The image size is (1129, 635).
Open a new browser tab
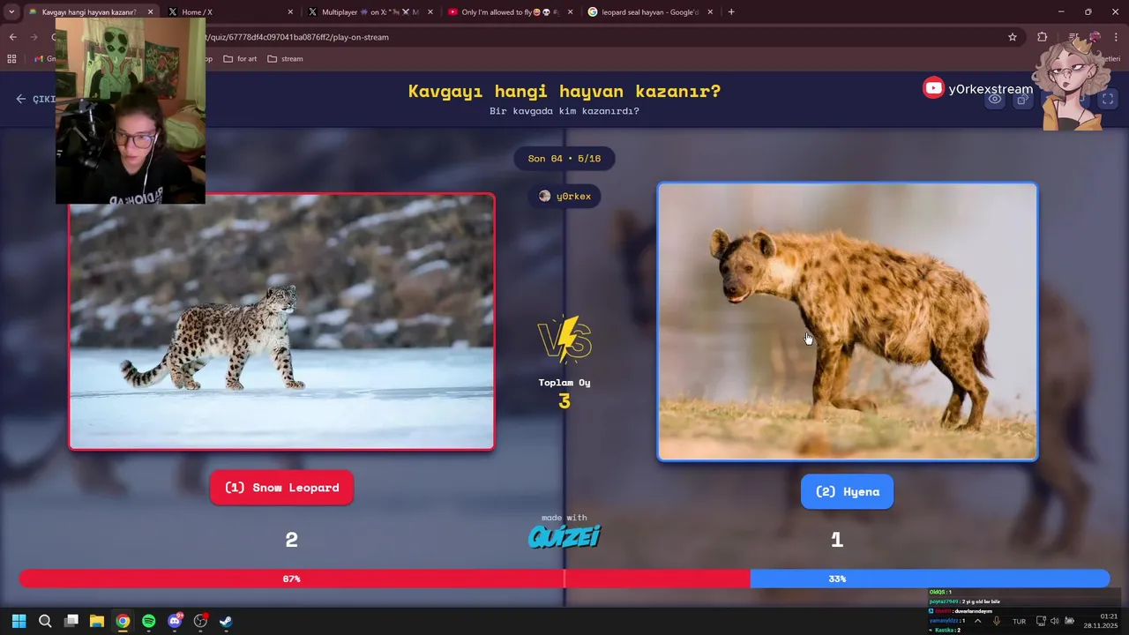[x=731, y=12]
